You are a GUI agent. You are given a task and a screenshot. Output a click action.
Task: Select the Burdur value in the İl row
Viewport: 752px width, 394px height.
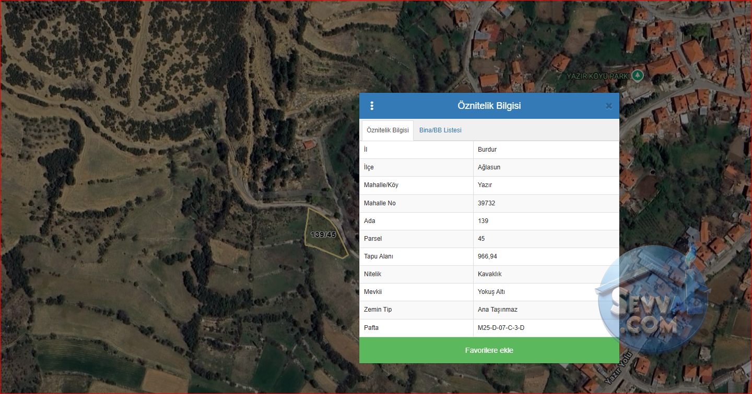pos(487,150)
